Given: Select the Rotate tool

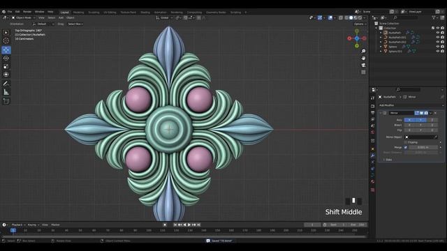Looking at the screenshot, I should (x=6, y=58).
